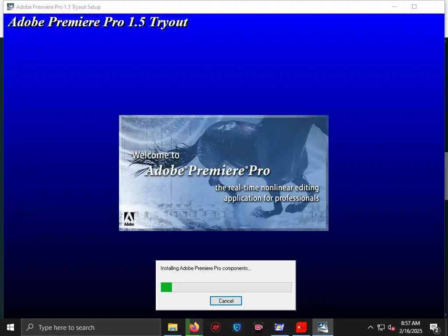Open the red K app on taskbar
Viewport: 448px width, 336px height.
pos(301,327)
